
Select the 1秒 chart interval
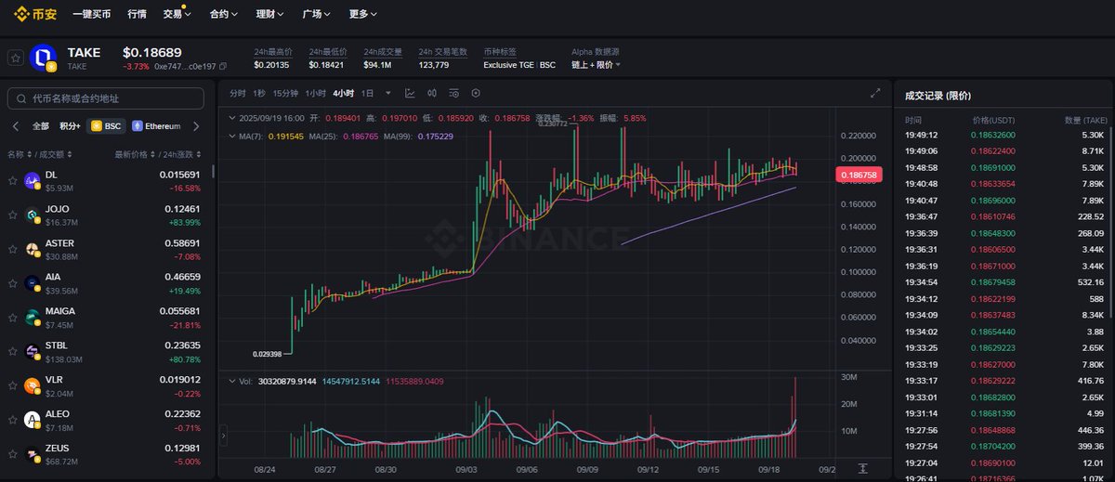point(259,93)
